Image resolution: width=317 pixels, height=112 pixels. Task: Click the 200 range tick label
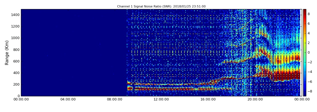17,84
